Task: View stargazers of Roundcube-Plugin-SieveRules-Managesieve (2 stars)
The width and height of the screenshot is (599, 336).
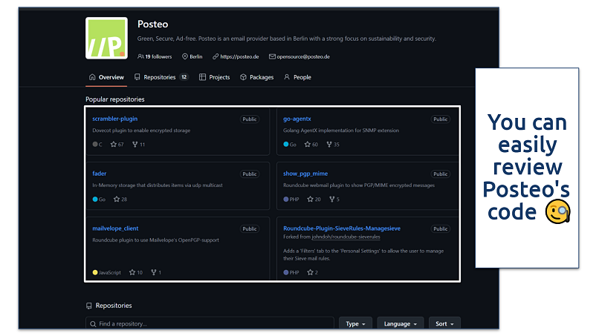Action: pyautogui.click(x=313, y=273)
